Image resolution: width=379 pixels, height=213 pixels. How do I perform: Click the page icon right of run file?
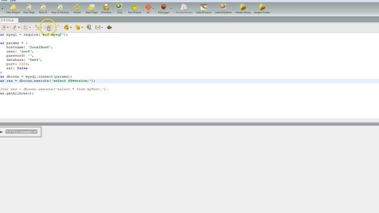(x=57, y=27)
